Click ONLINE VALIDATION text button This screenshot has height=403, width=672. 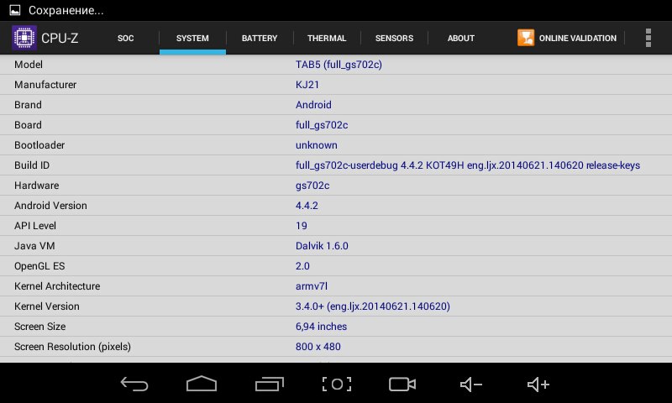click(578, 38)
